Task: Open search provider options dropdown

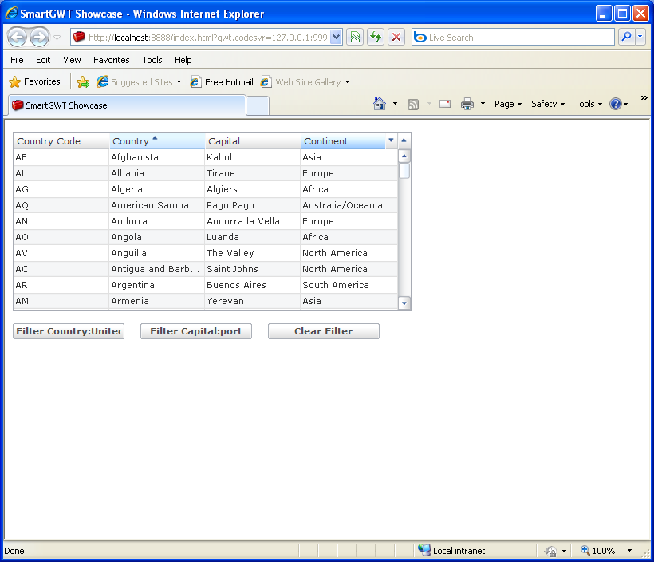Action: (x=640, y=38)
